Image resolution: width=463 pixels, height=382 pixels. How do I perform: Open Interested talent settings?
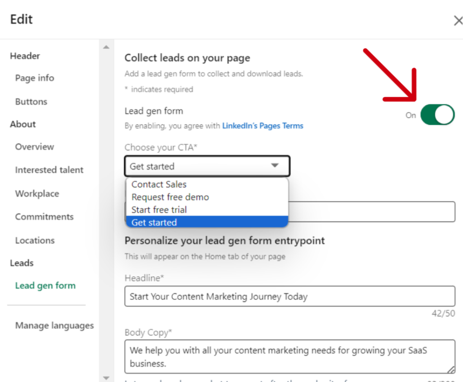[49, 170]
